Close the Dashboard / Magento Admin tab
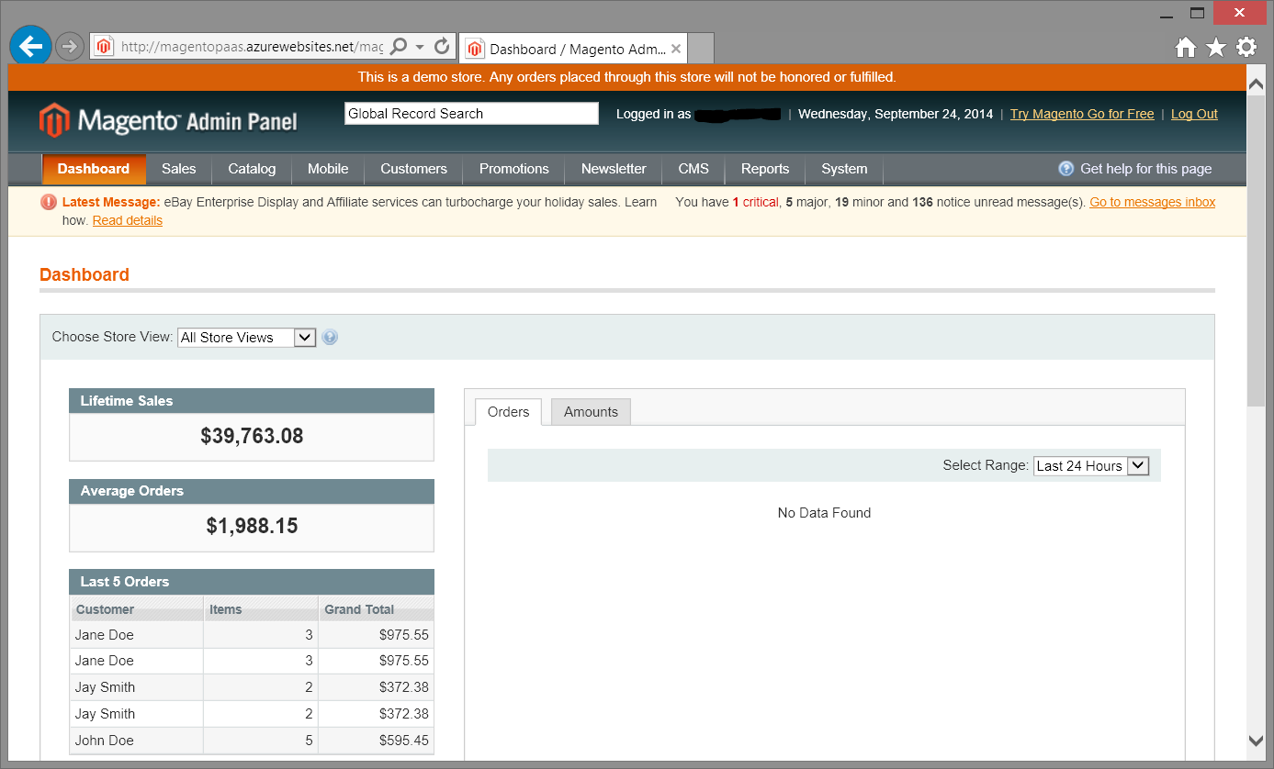 coord(676,49)
